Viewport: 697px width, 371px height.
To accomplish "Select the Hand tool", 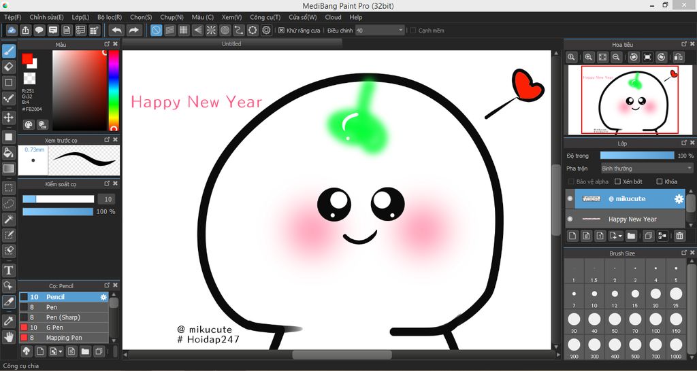I will 8,336.
